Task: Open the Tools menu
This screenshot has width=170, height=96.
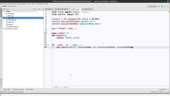Action: pos(33,4)
